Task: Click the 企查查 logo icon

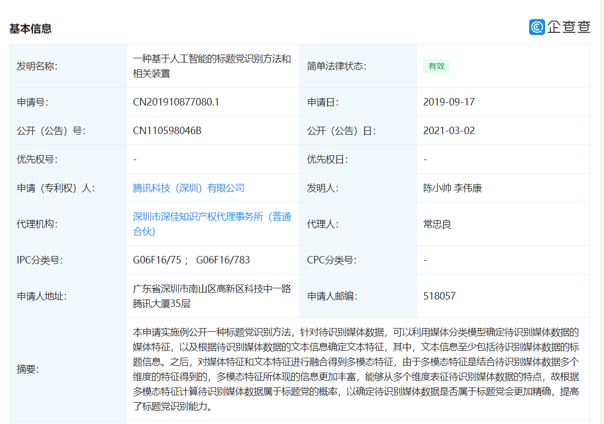Action: pyautogui.click(x=537, y=27)
